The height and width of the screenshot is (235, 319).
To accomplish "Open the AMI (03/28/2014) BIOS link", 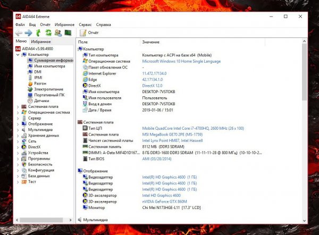I will pyautogui.click(x=157, y=158).
